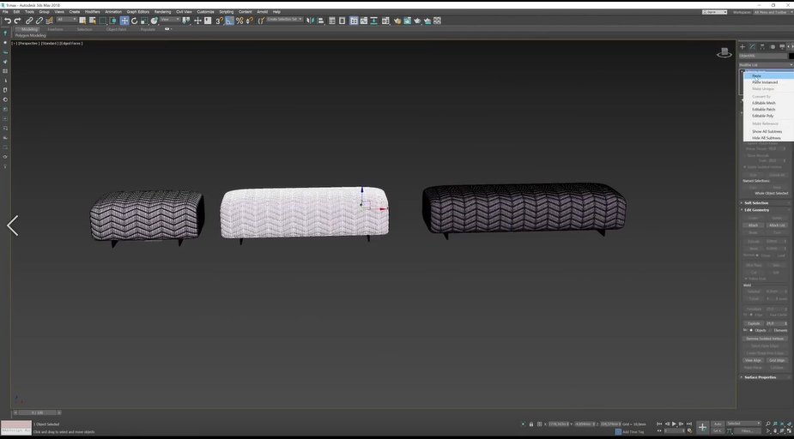
Task: Activate the Select and Rotate tool
Action: (134, 21)
